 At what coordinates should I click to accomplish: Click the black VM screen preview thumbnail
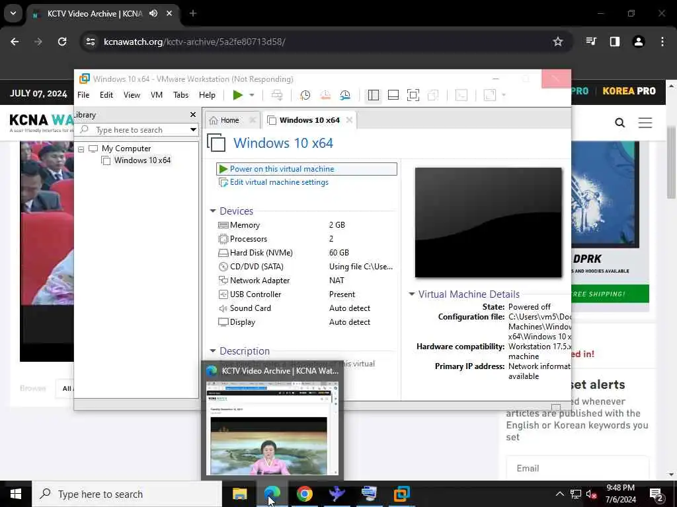coord(489,222)
